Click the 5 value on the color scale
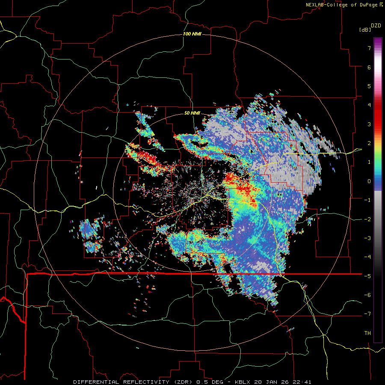385x385 pixels. [x=369, y=86]
